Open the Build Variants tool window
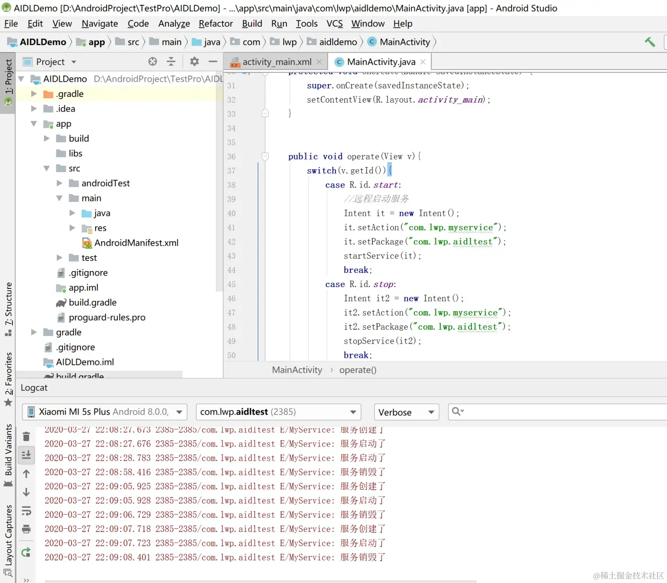Viewport: 667px width, 583px height. pyautogui.click(x=8, y=455)
